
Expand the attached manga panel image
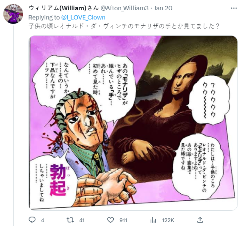click(133, 123)
